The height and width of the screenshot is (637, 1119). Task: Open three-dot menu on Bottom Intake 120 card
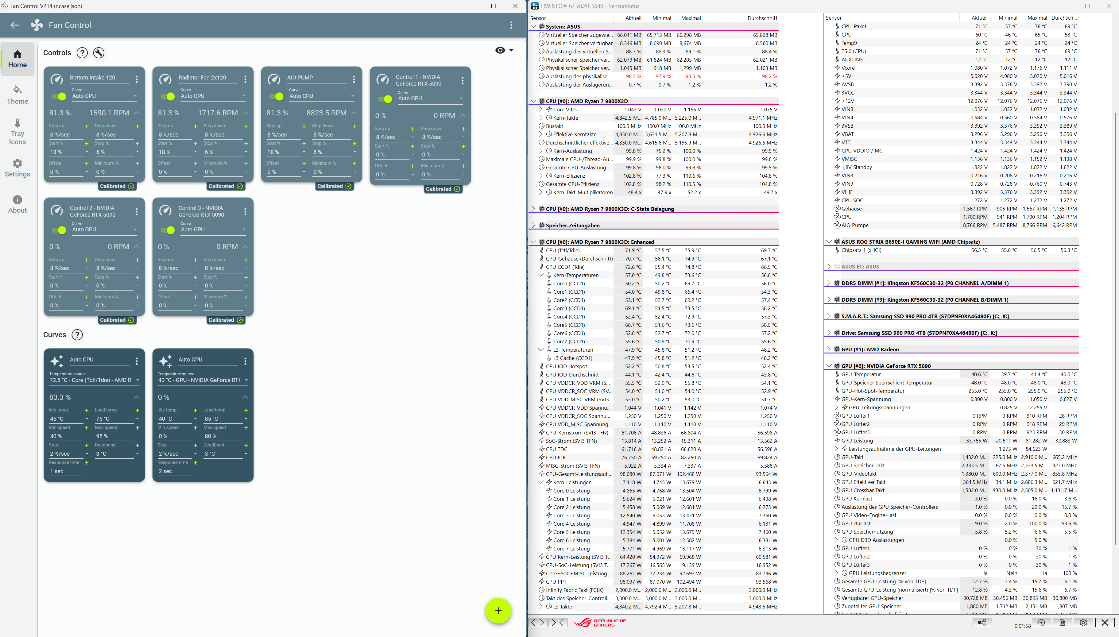(x=137, y=79)
